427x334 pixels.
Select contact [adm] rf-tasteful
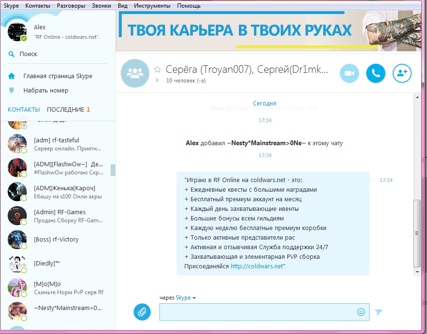58,144
